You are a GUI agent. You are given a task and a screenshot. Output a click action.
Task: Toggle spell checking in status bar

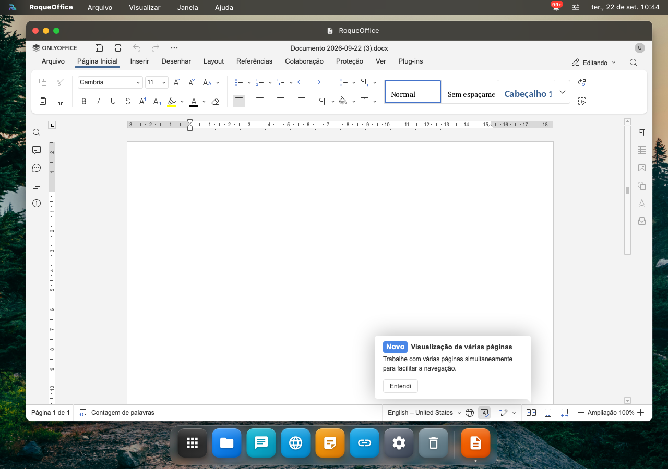point(484,413)
